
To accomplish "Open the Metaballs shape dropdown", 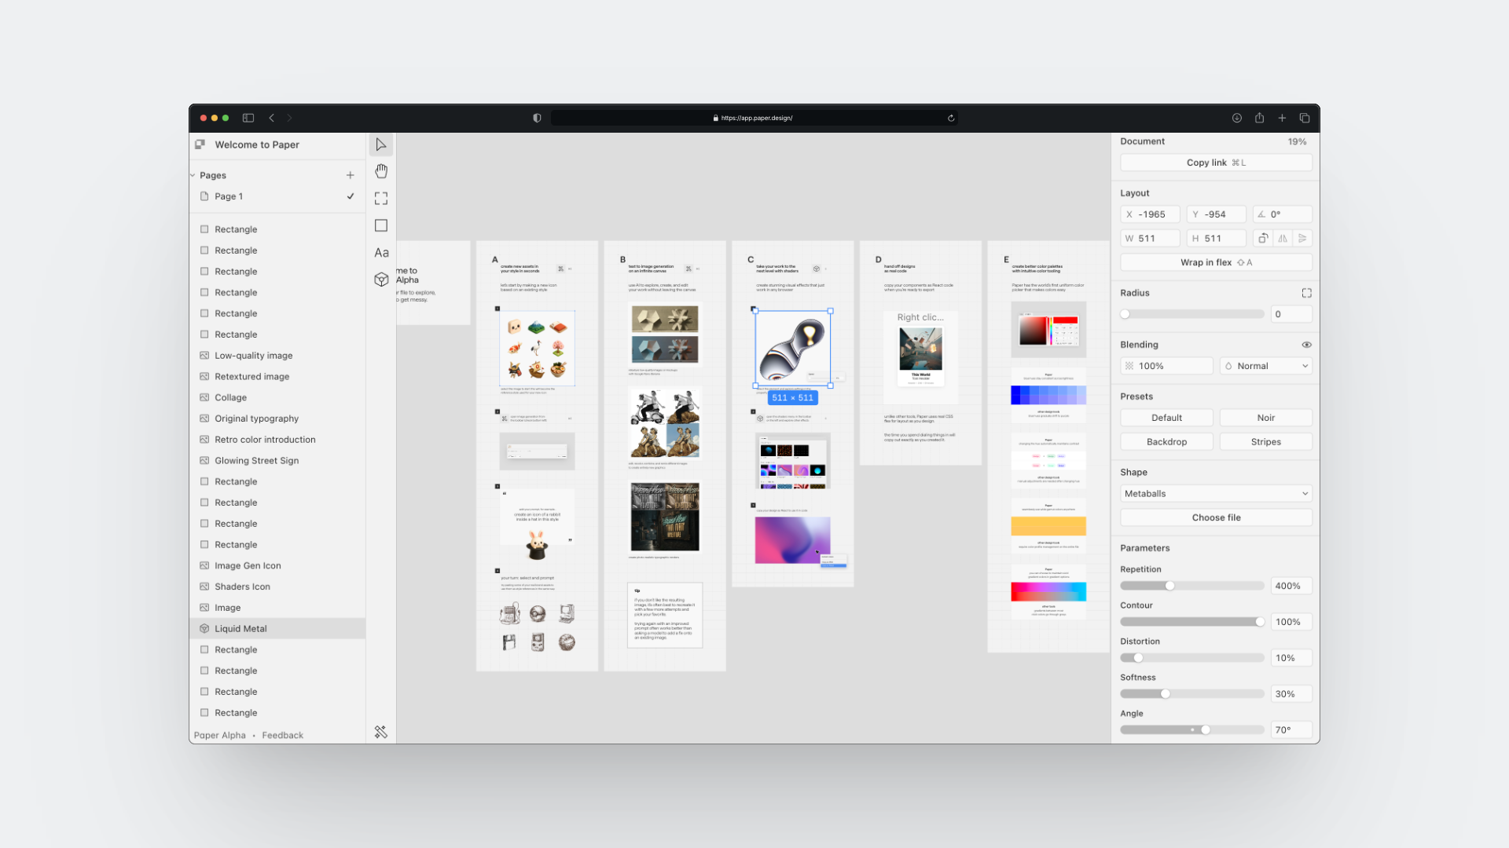I will [x=1216, y=494].
